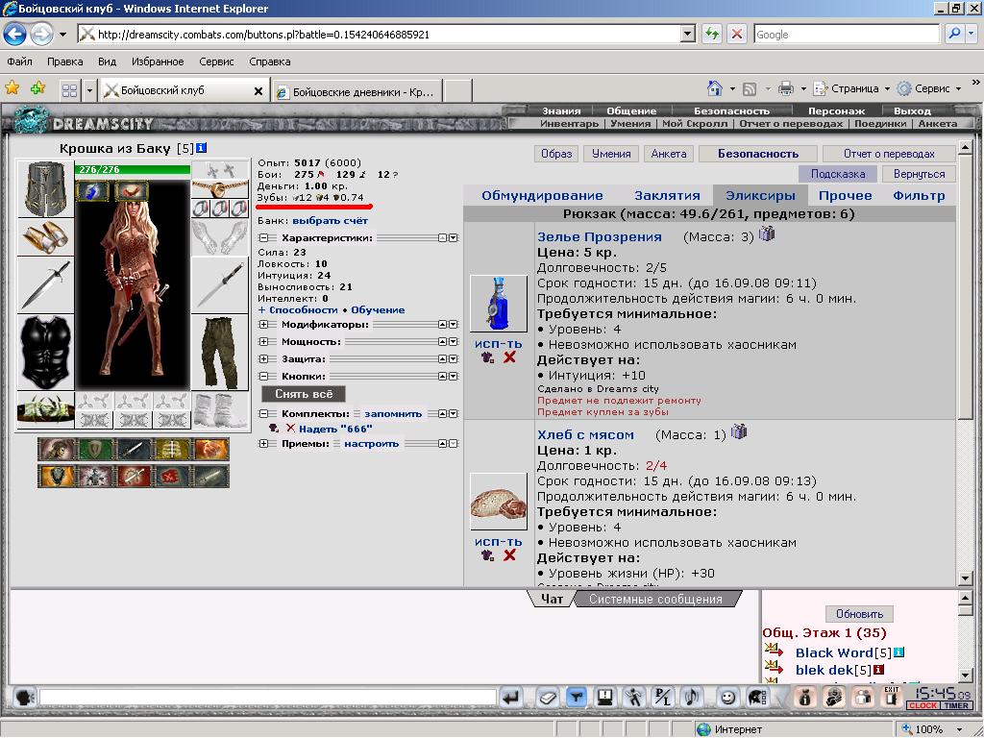984x738 pixels.
Task: Click the green 276/276 health bar
Action: point(133,169)
